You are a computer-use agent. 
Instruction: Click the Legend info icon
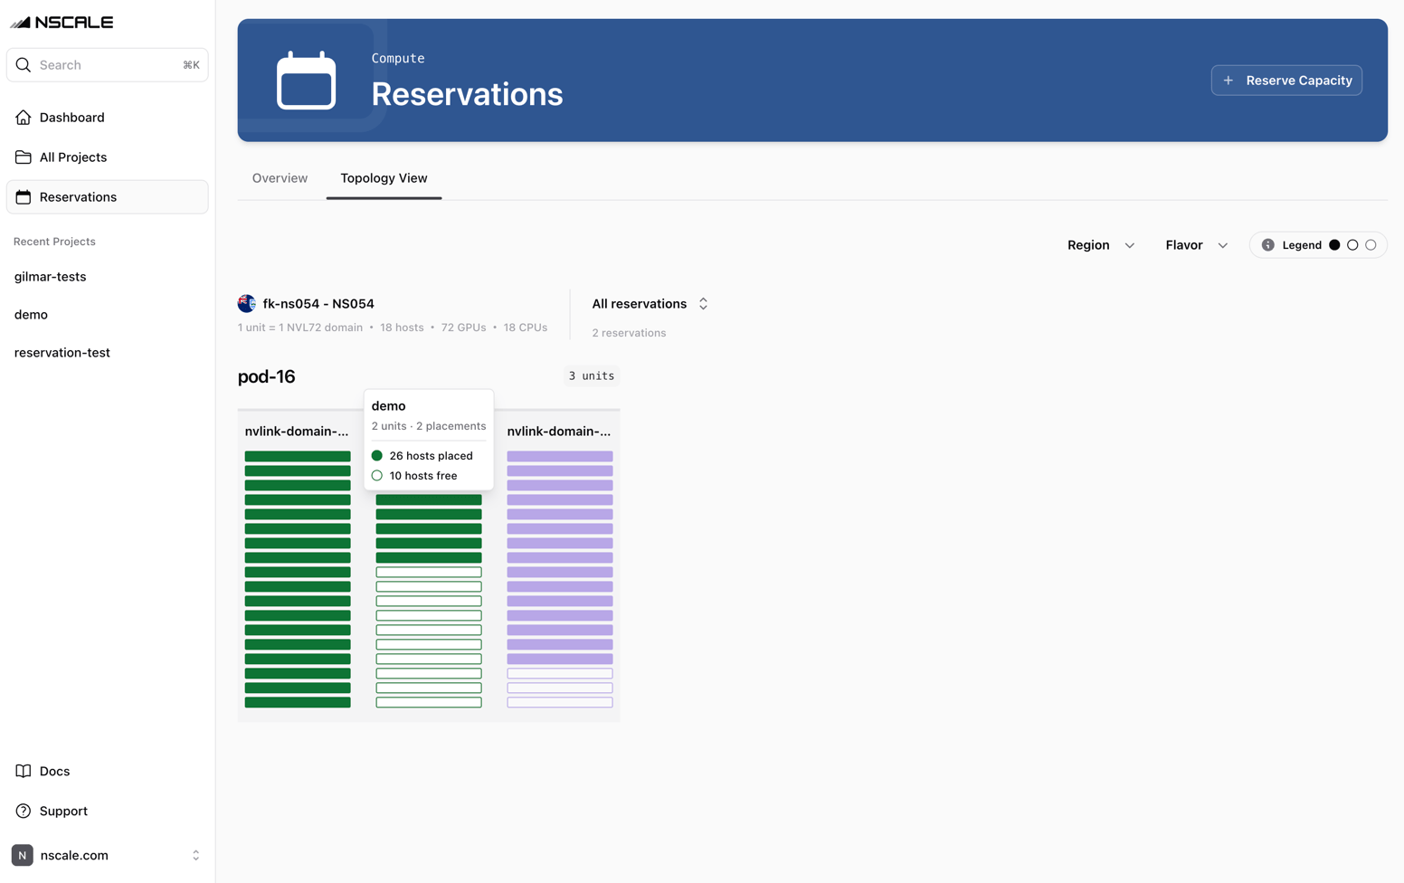click(x=1268, y=245)
